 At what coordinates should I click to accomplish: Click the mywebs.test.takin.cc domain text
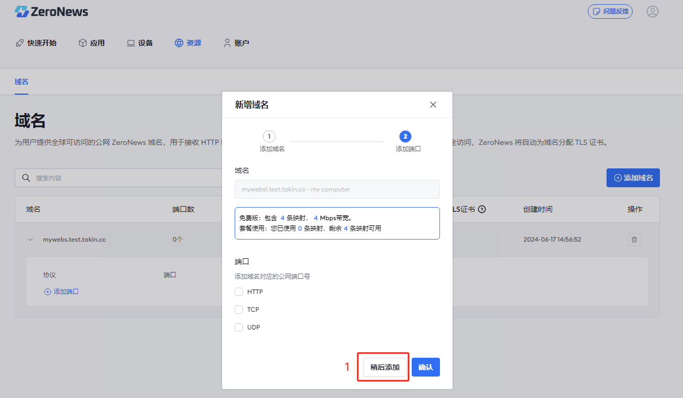click(x=74, y=240)
